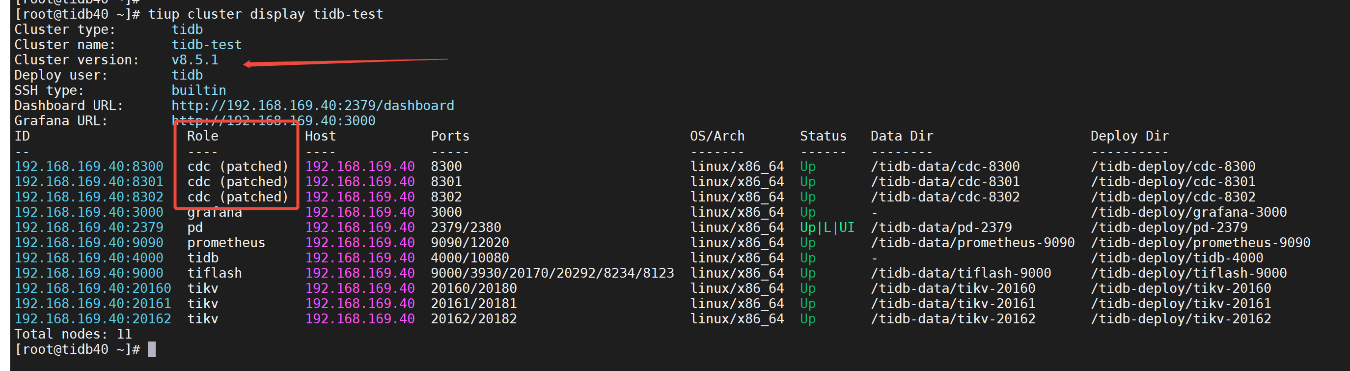Click the Role column header
The width and height of the screenshot is (1350, 371).
[x=202, y=136]
